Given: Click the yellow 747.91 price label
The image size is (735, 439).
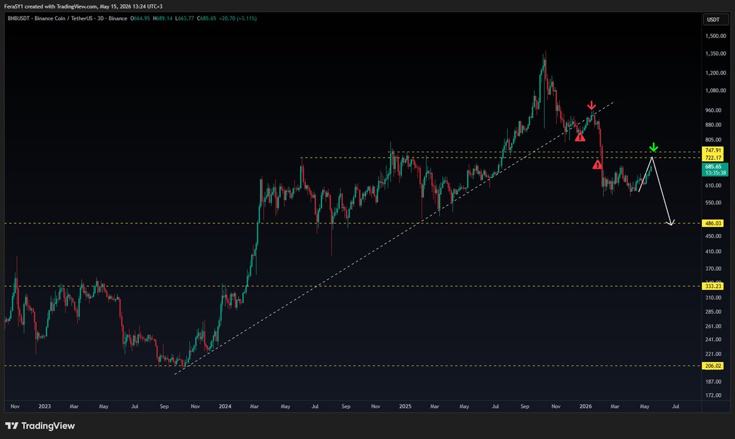Looking at the screenshot, I should 714,150.
